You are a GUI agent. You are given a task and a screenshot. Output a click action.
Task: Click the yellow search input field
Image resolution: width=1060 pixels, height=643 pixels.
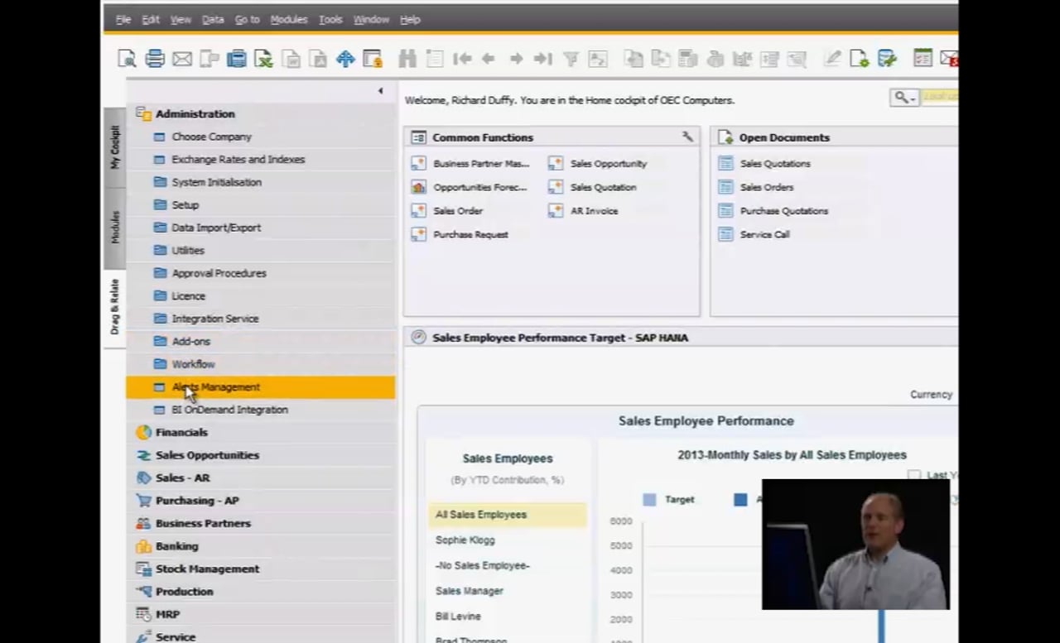point(939,98)
